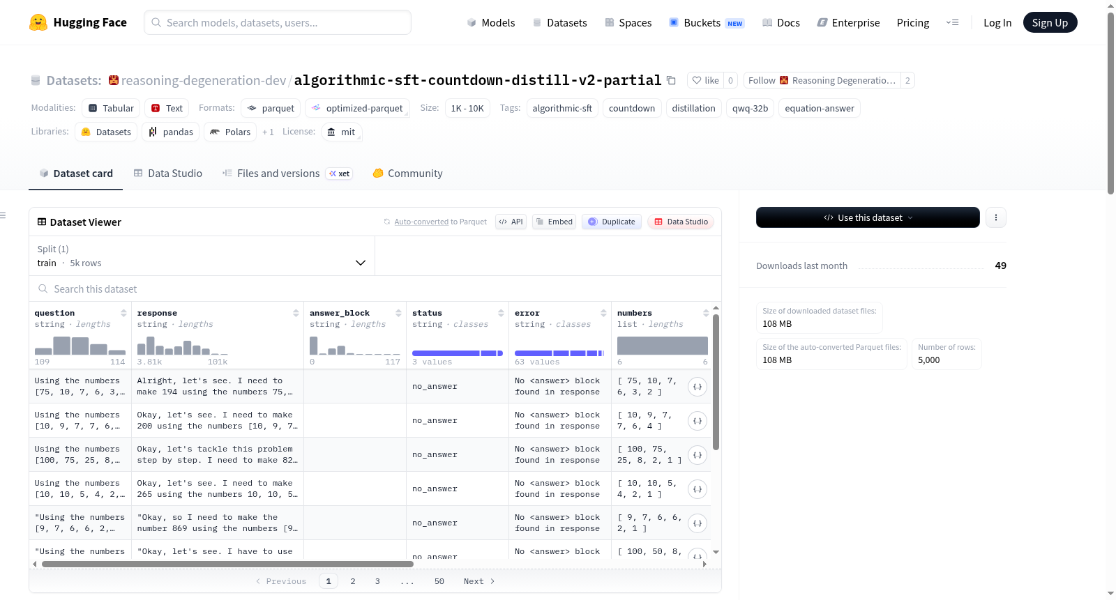The width and height of the screenshot is (1116, 600).
Task: Filter by the algorithmic-sft tag
Action: [562, 108]
